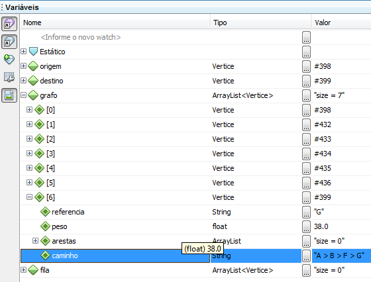Viewport: 371px width, 282px height.
Task: Open the wrench settings icon in sidebar
Action: coord(9,77)
